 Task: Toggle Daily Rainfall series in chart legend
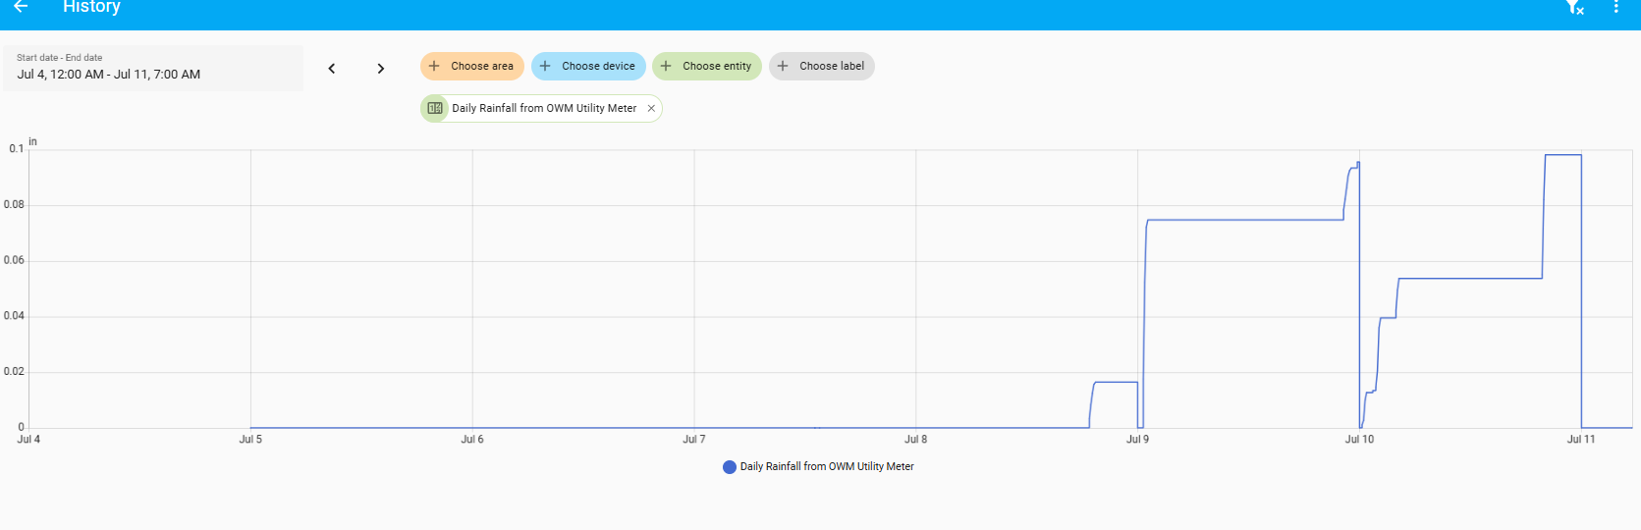coord(818,467)
